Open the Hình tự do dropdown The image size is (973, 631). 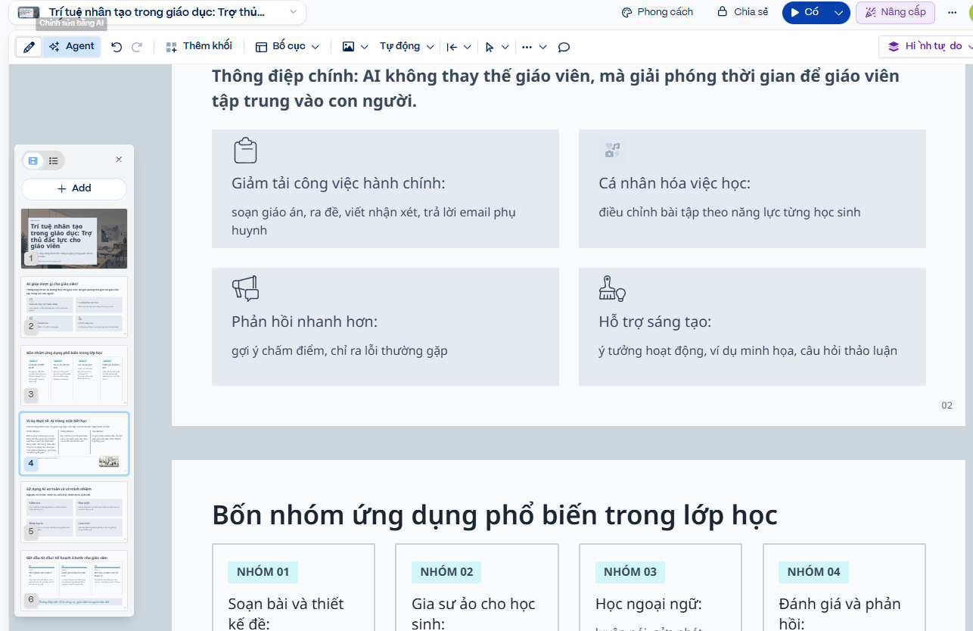[928, 46]
